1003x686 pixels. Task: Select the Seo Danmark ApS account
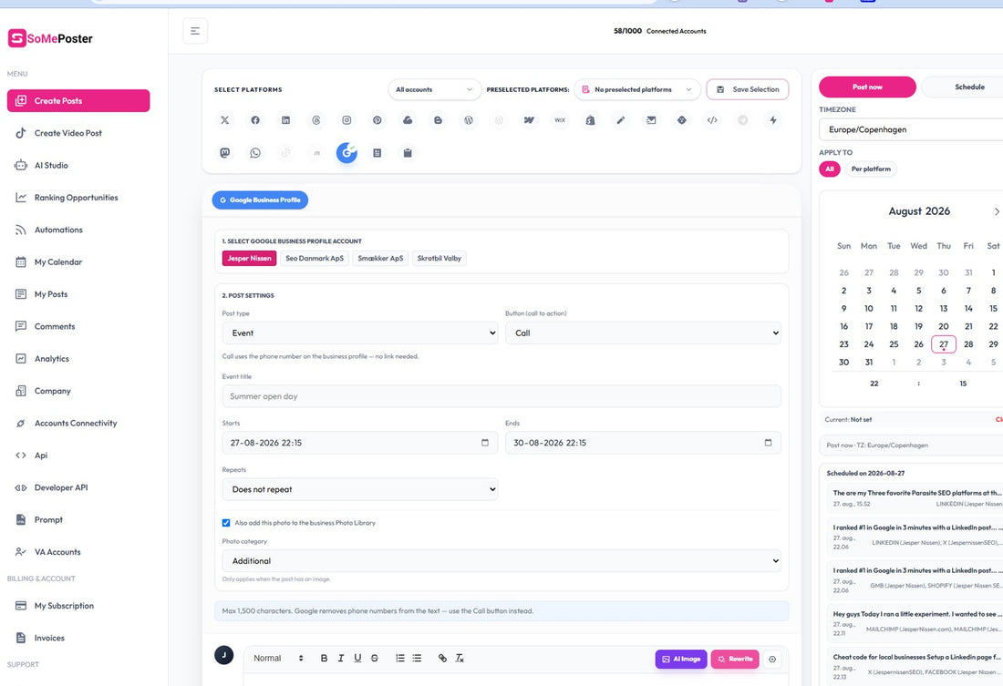click(x=315, y=259)
